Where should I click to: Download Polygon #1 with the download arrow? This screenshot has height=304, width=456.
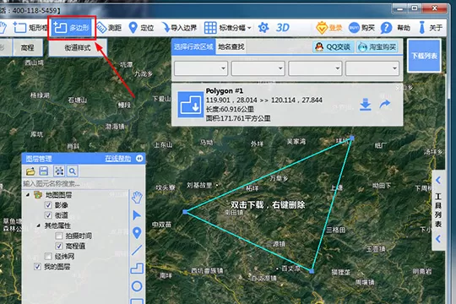366,105
